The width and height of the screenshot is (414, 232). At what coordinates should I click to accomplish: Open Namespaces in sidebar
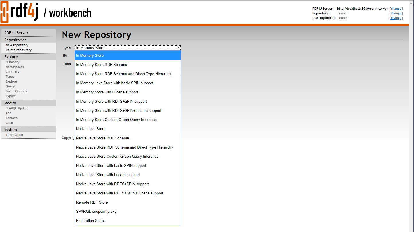tap(15, 67)
